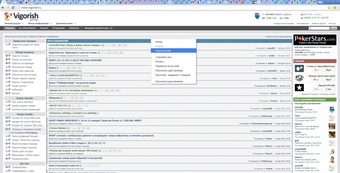Click the user avatar shield icon
This screenshot has width=340, height=173.
[256, 16]
